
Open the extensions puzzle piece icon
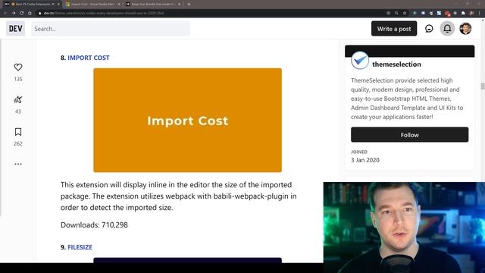pos(463,13)
